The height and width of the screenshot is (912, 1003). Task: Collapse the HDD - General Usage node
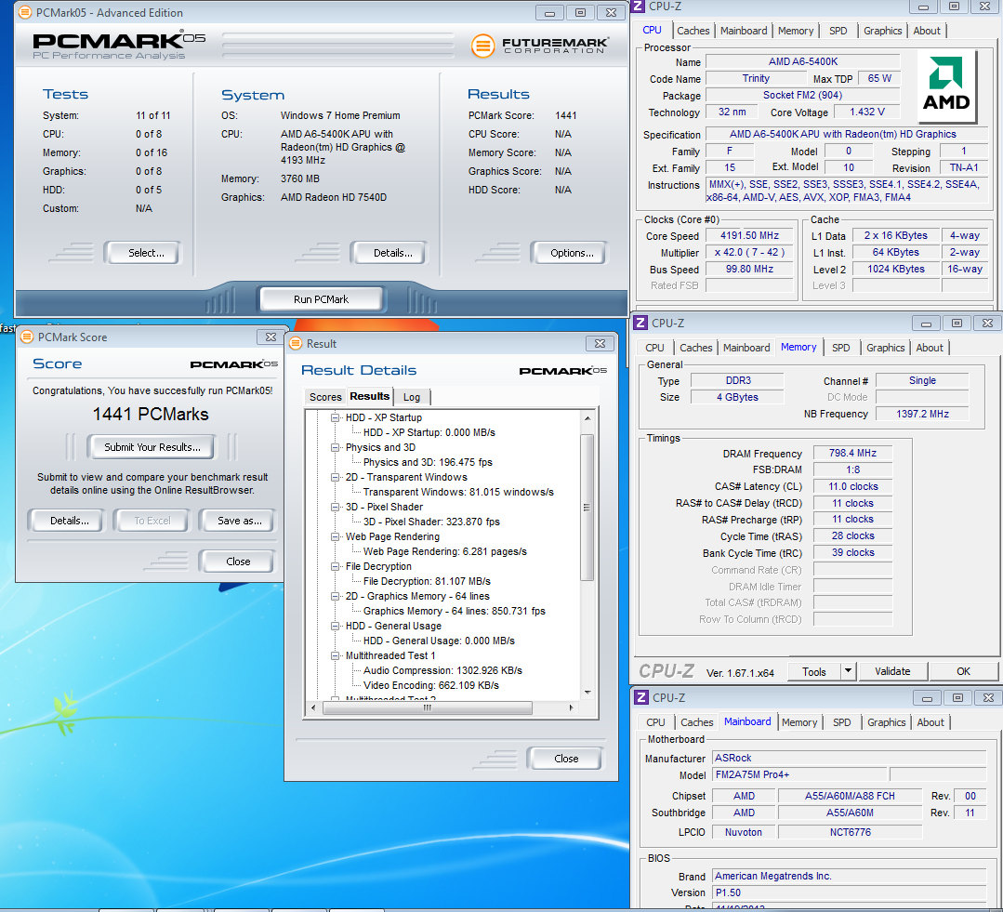335,626
